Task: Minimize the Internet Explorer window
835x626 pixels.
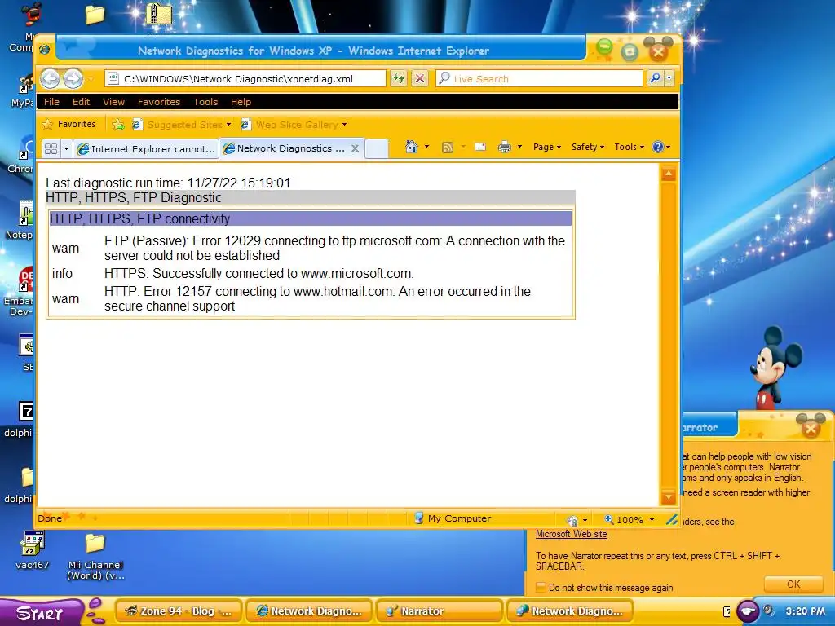Action: [604, 48]
